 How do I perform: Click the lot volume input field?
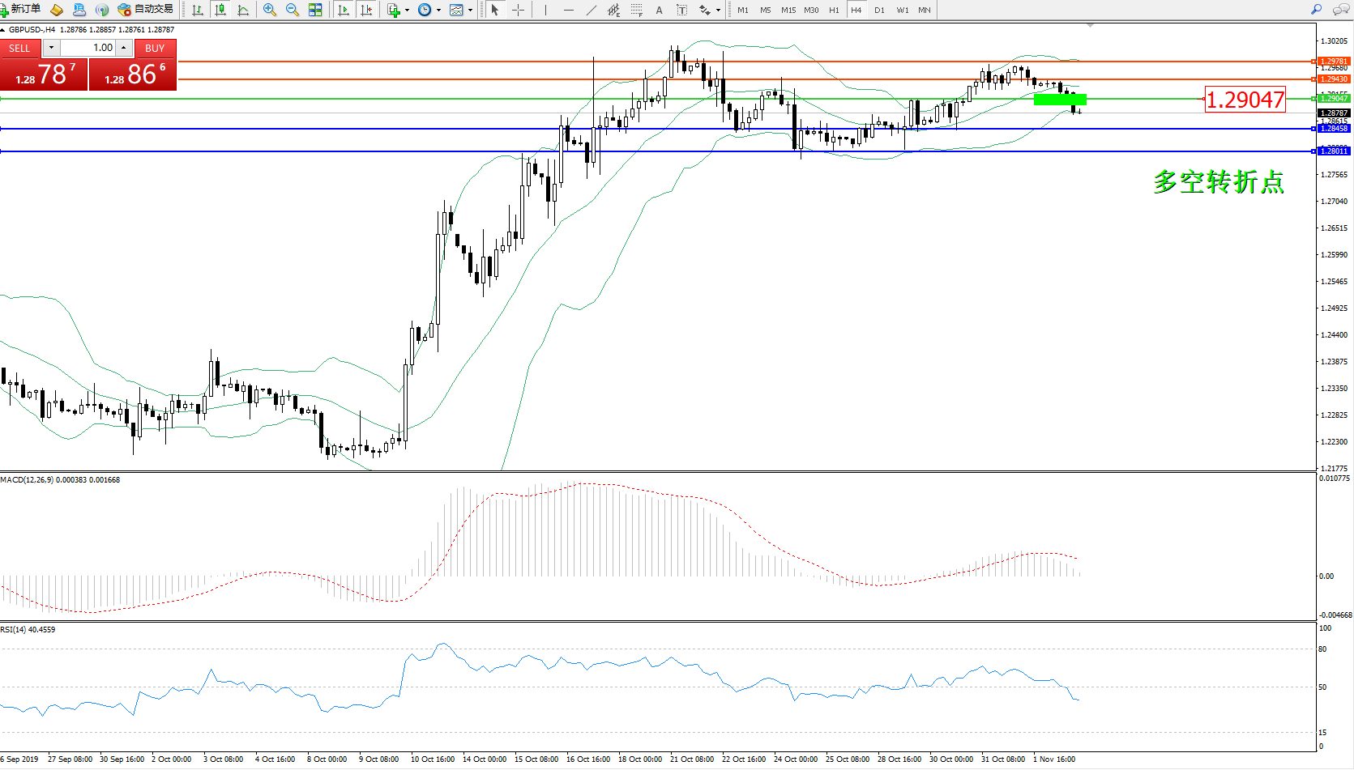point(89,48)
